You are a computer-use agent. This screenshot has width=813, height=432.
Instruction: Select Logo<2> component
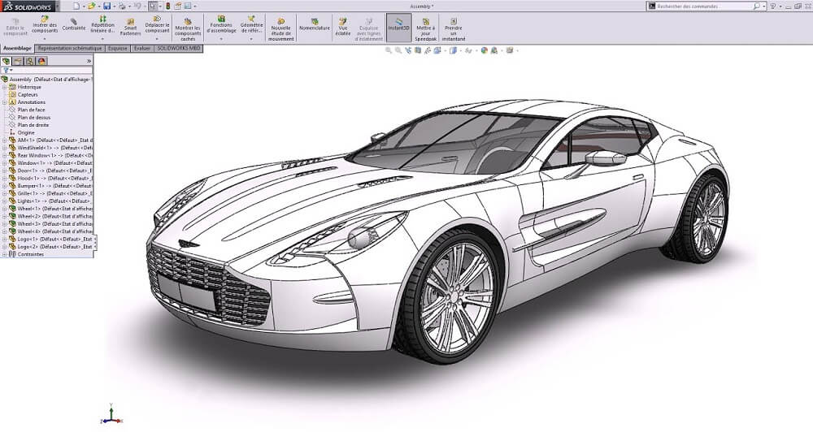[55, 247]
